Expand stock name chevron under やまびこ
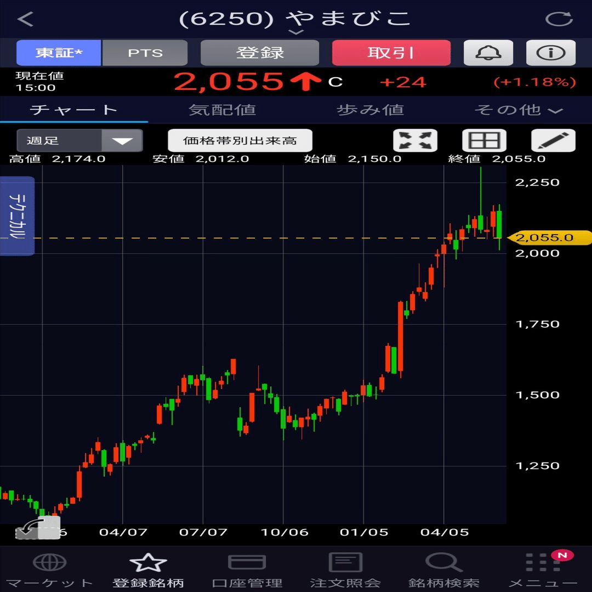This screenshot has height=592, width=592. (x=295, y=32)
